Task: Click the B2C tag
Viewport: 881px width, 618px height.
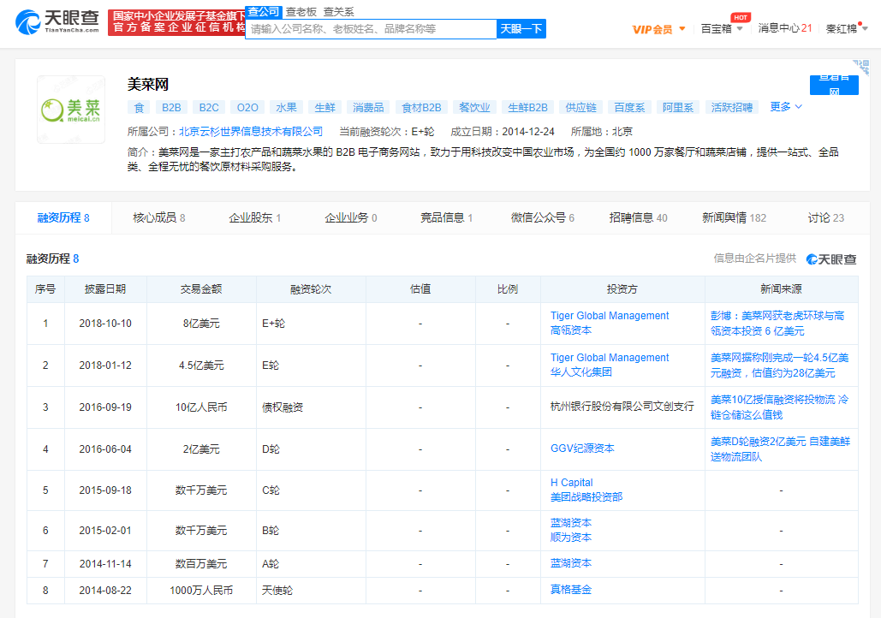Action: (x=209, y=107)
